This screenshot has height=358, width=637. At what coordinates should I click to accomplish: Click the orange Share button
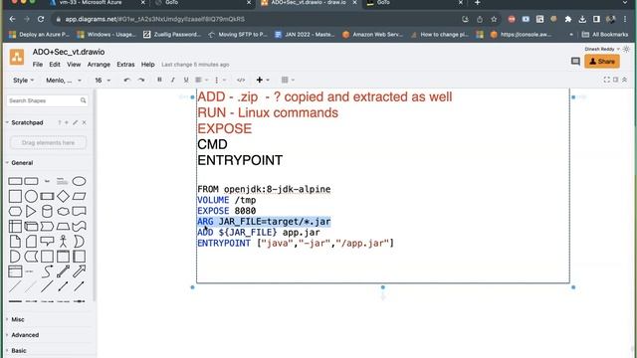coord(602,62)
